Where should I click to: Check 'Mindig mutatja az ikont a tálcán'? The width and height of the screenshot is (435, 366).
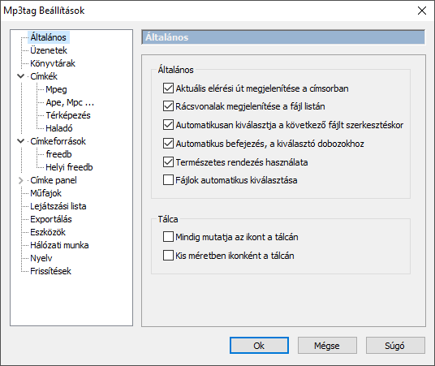point(168,237)
